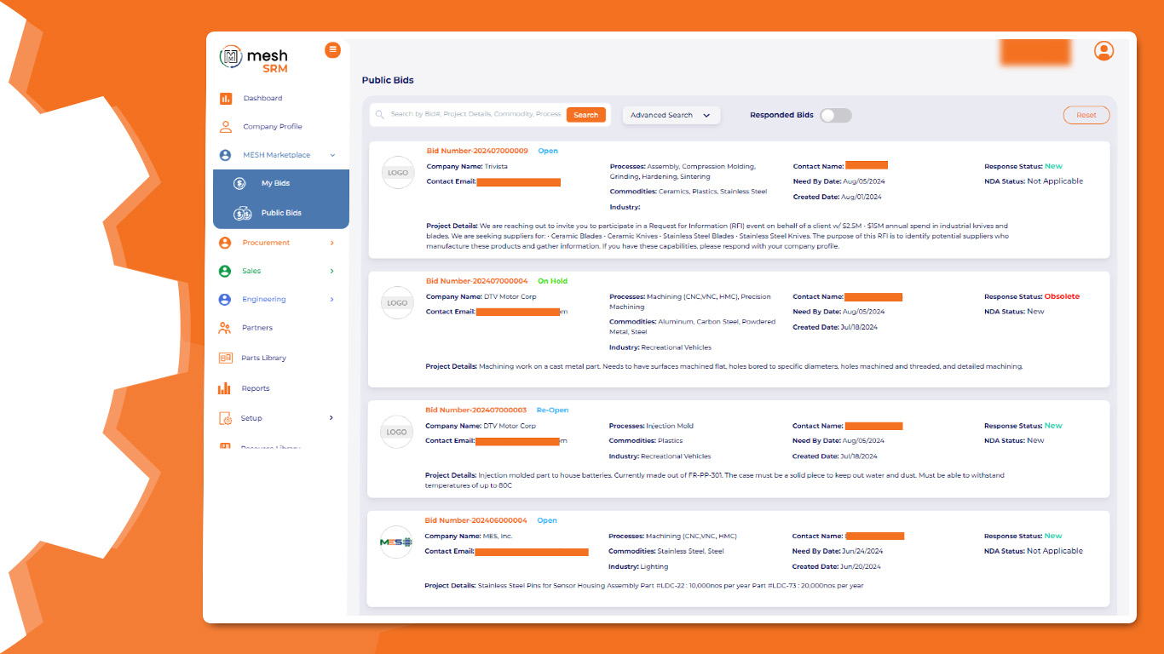The width and height of the screenshot is (1164, 654).
Task: Click the Trivista LOGO placeholder
Action: point(398,173)
